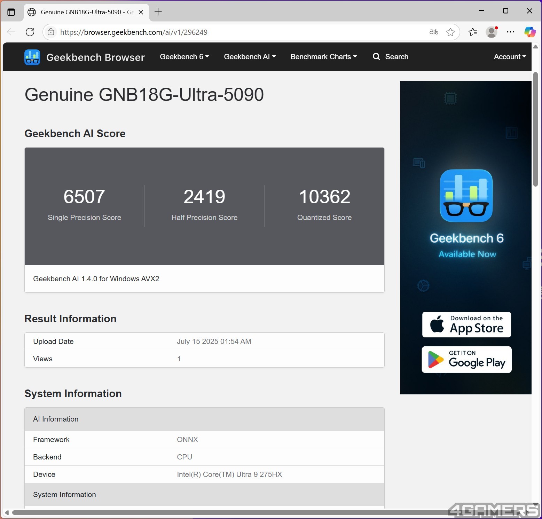
Task: Click the translate page icon
Action: point(433,32)
